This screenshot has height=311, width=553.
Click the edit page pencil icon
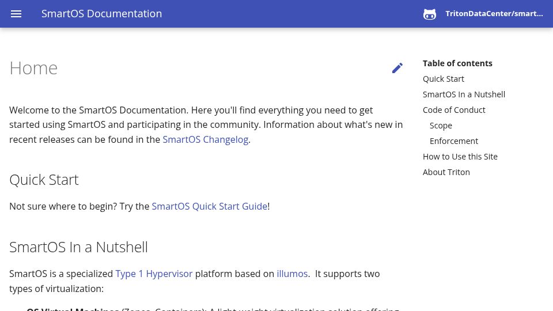coord(397,68)
